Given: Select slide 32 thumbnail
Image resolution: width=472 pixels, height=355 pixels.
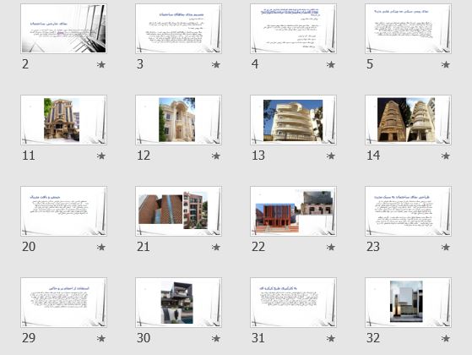Looking at the screenshot, I should click(x=408, y=303).
